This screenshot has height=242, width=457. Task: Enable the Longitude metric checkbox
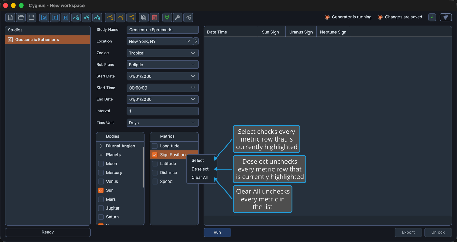coord(155,146)
